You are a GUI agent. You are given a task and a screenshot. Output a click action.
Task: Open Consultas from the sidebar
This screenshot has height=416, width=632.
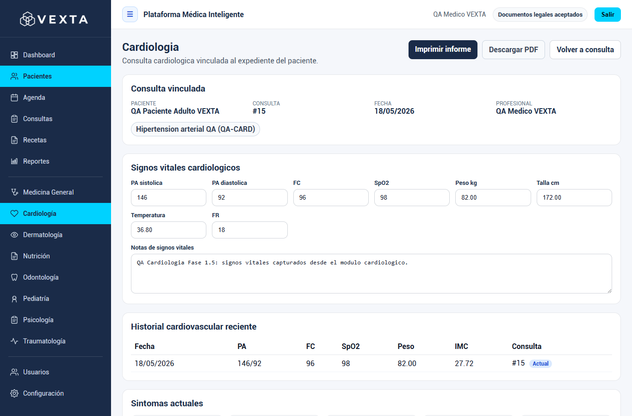pyautogui.click(x=56, y=119)
